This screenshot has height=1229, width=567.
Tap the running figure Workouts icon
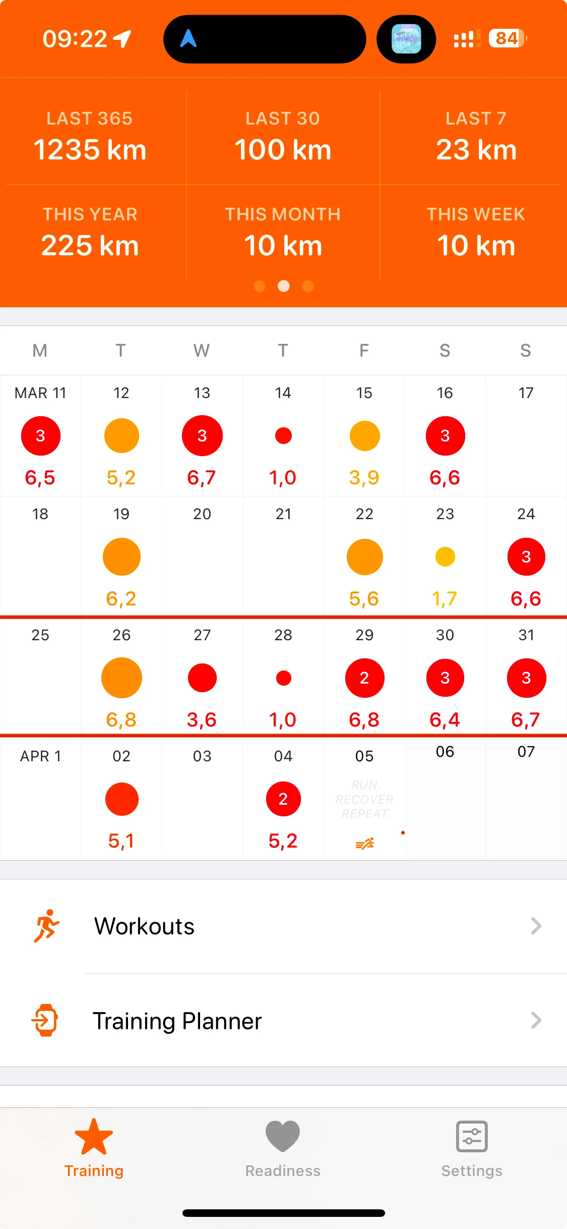pos(46,926)
